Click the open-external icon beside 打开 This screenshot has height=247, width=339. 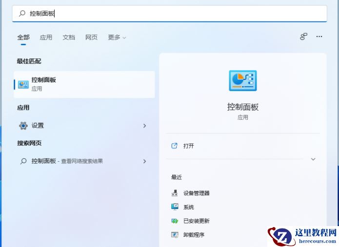(174, 146)
